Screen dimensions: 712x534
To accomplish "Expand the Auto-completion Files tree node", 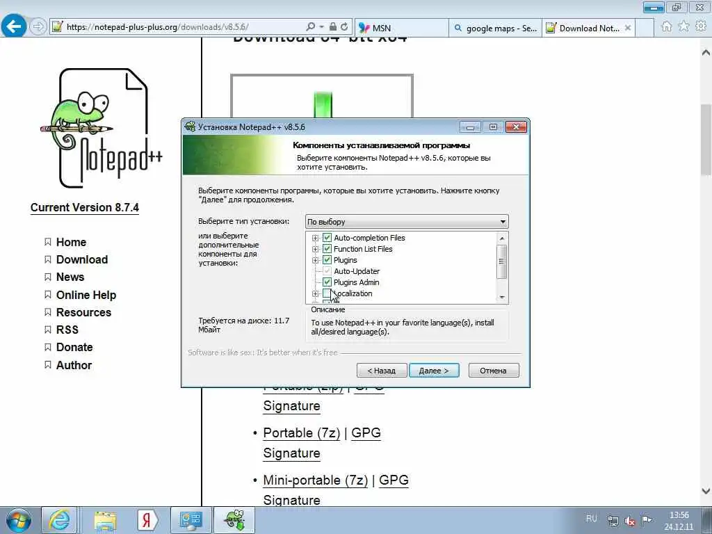I will (315, 238).
